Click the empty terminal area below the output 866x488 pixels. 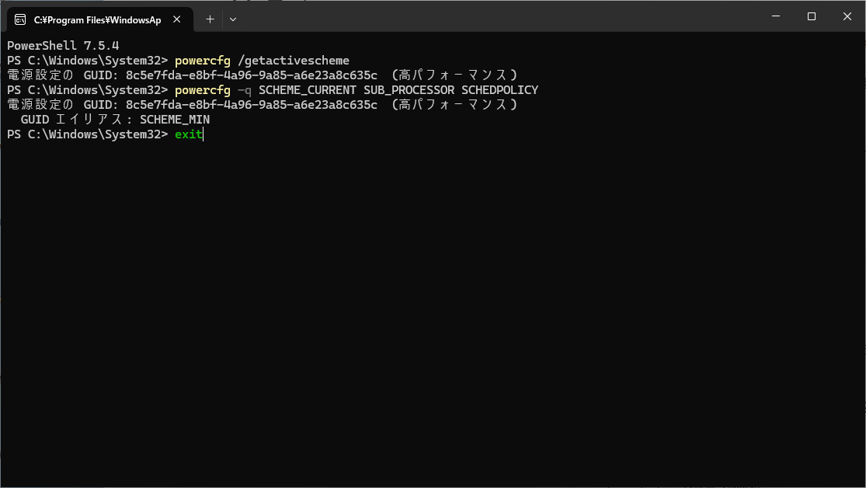[x=433, y=311]
